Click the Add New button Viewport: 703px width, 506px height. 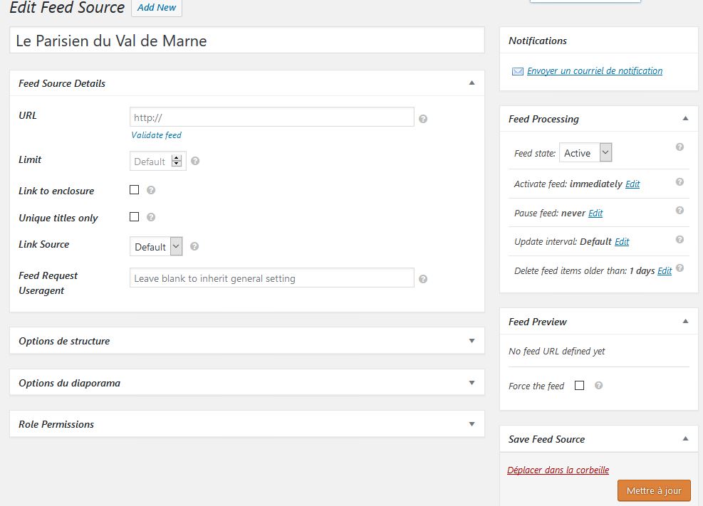click(x=157, y=8)
